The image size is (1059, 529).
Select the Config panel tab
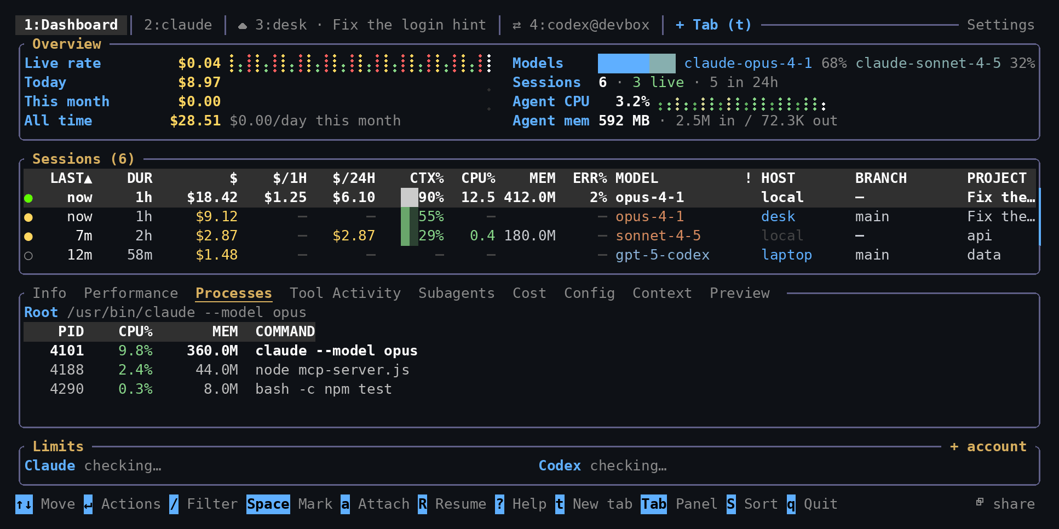pyautogui.click(x=589, y=293)
